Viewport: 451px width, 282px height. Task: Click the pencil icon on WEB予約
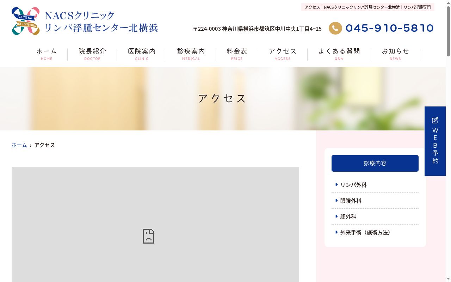point(435,120)
